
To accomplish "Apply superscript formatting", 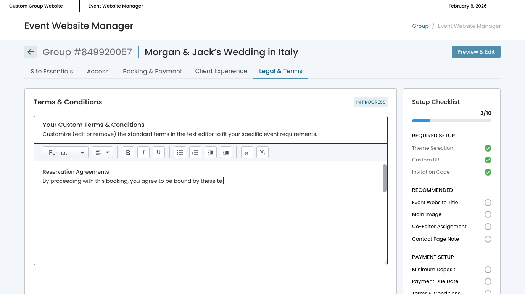I will [x=247, y=152].
